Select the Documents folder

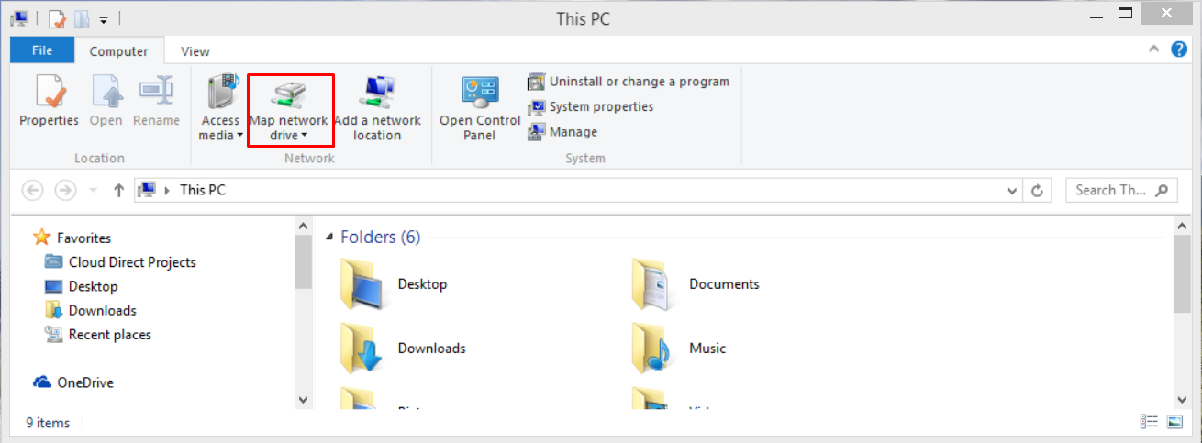click(x=696, y=284)
